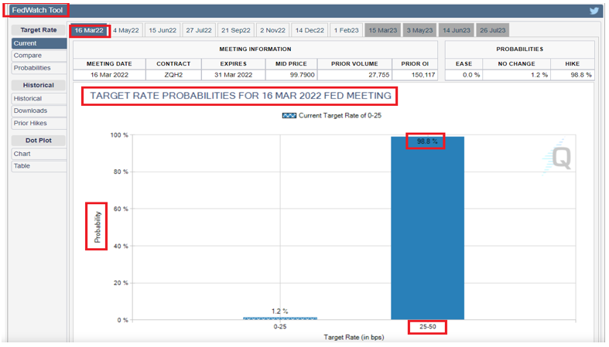Click the 150,117 prior OI cell
609x347 pixels.
point(415,75)
